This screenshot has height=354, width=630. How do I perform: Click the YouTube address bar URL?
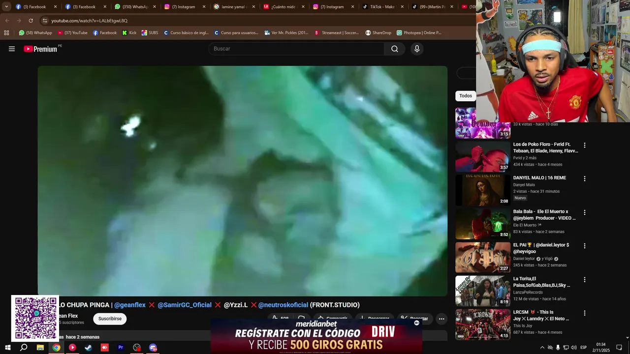coord(90,21)
